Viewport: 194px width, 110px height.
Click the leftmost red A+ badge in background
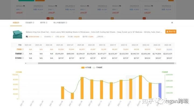tap(48, 18)
